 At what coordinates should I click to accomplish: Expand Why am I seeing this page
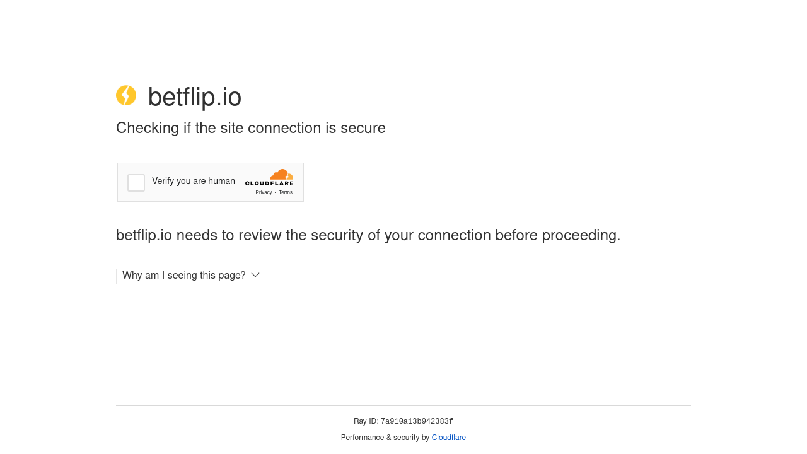[x=184, y=276]
